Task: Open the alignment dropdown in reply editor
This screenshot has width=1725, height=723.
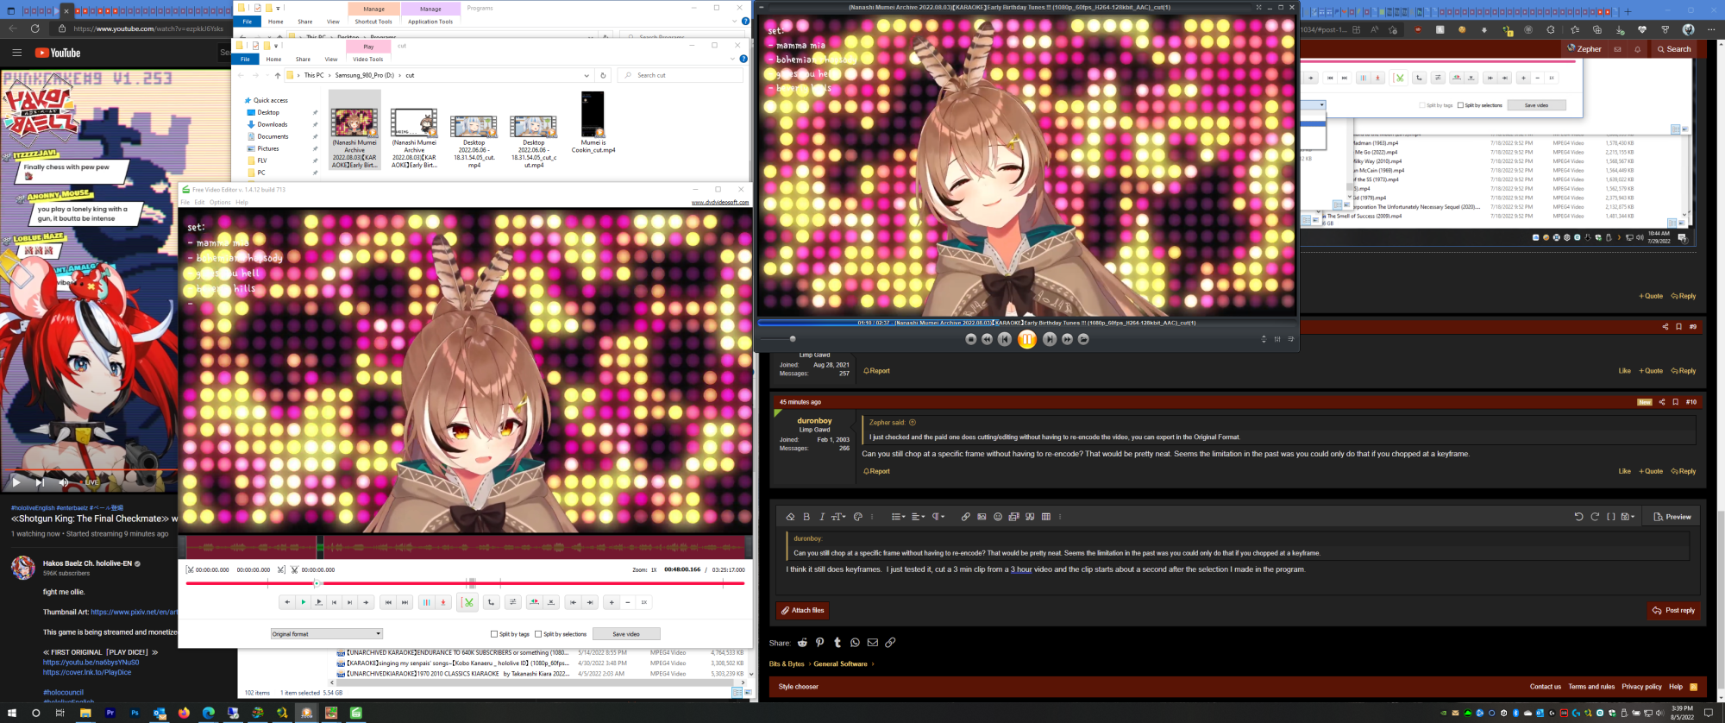Action: 918,517
